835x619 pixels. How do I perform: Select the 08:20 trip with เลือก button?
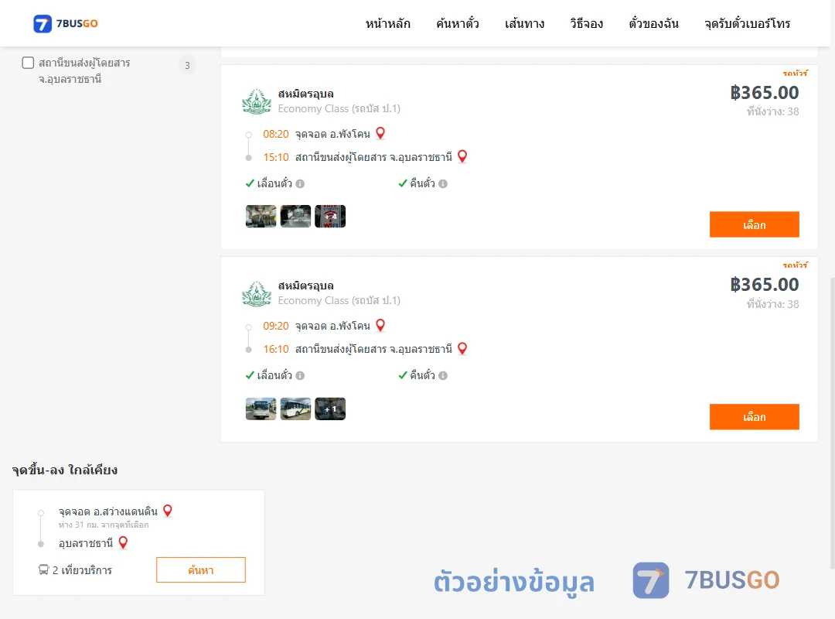(x=754, y=224)
